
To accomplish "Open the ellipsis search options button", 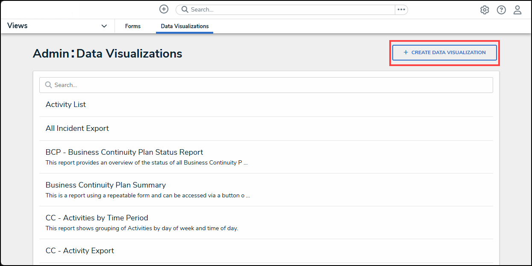I will click(401, 9).
